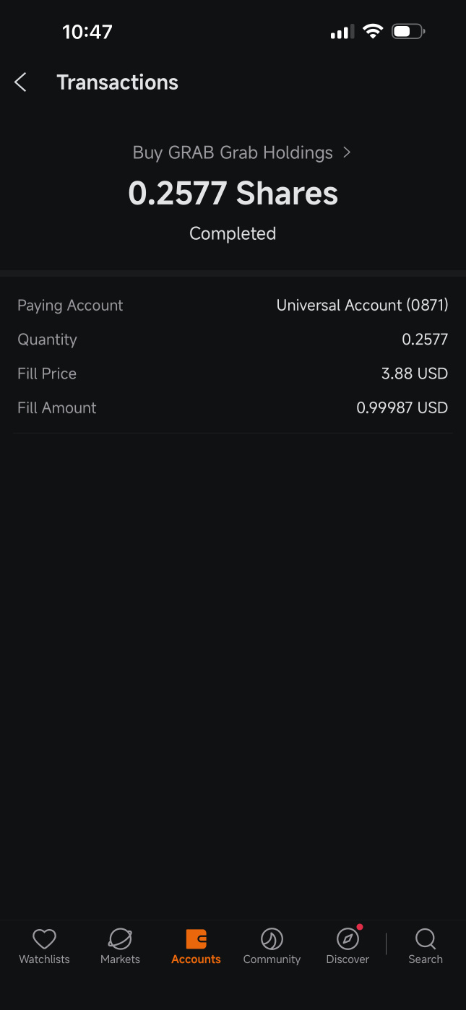This screenshot has width=466, height=1010.
Task: Tap Universal Account (0871) value
Action: (363, 305)
